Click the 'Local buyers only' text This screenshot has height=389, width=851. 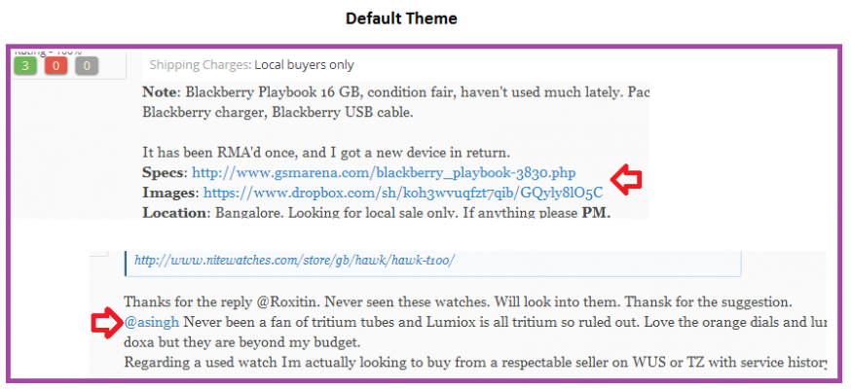pyautogui.click(x=304, y=65)
